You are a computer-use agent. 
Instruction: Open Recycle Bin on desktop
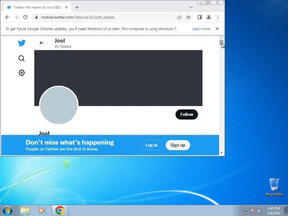click(274, 187)
